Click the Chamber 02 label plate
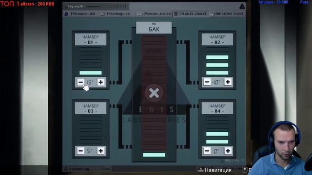Screen dimensions: 312x175 pos(217,39)
